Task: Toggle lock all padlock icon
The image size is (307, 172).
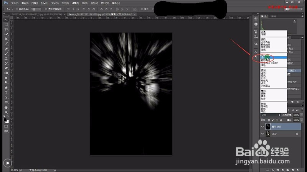Action: point(281,120)
